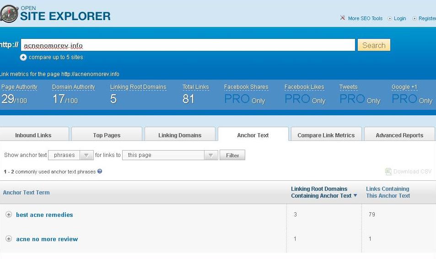The height and width of the screenshot is (259, 436).
Task: Click the bullet icon beside Login
Action: (x=390, y=19)
